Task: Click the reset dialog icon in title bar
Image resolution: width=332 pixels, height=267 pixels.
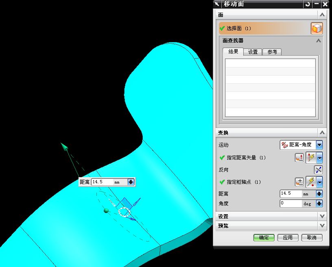Action: tap(308, 4)
